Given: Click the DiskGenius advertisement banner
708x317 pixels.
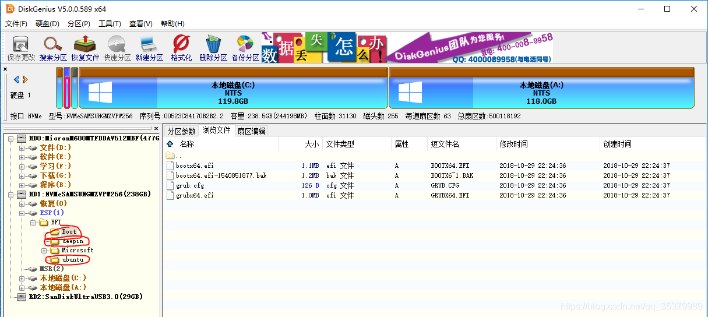Looking at the screenshot, I should pos(407,47).
